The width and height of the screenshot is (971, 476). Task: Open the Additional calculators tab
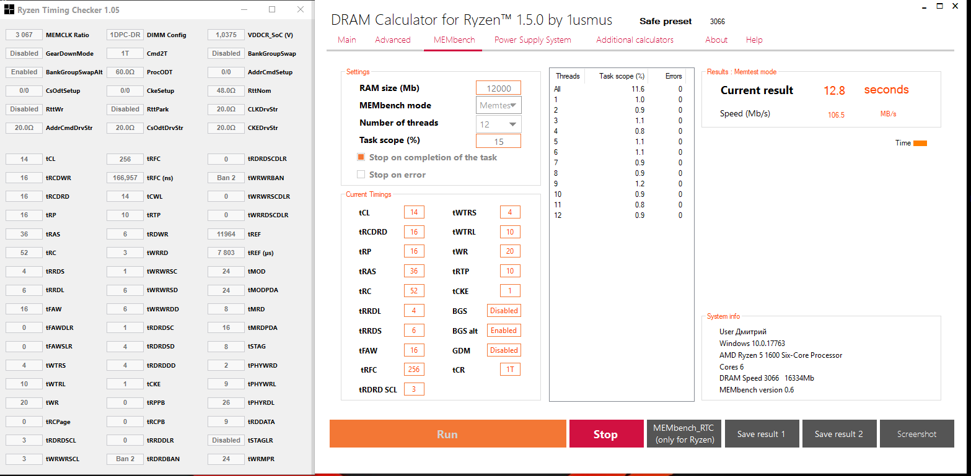[x=635, y=40]
